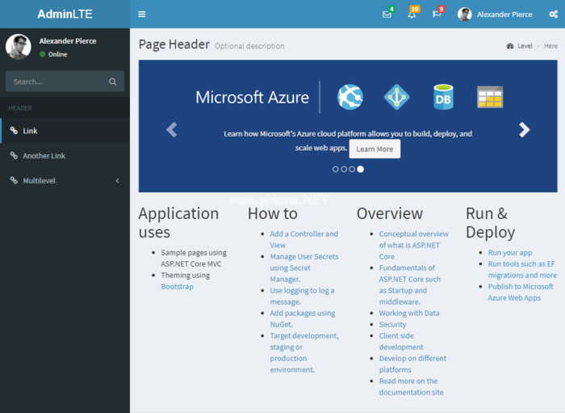
Task: Open the tasks flag icon
Action: coord(437,15)
